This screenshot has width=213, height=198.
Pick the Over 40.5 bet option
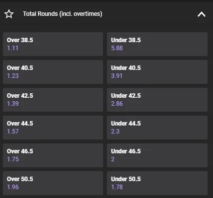click(x=53, y=72)
